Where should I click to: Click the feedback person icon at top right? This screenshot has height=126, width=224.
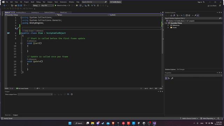[x=220, y=6]
